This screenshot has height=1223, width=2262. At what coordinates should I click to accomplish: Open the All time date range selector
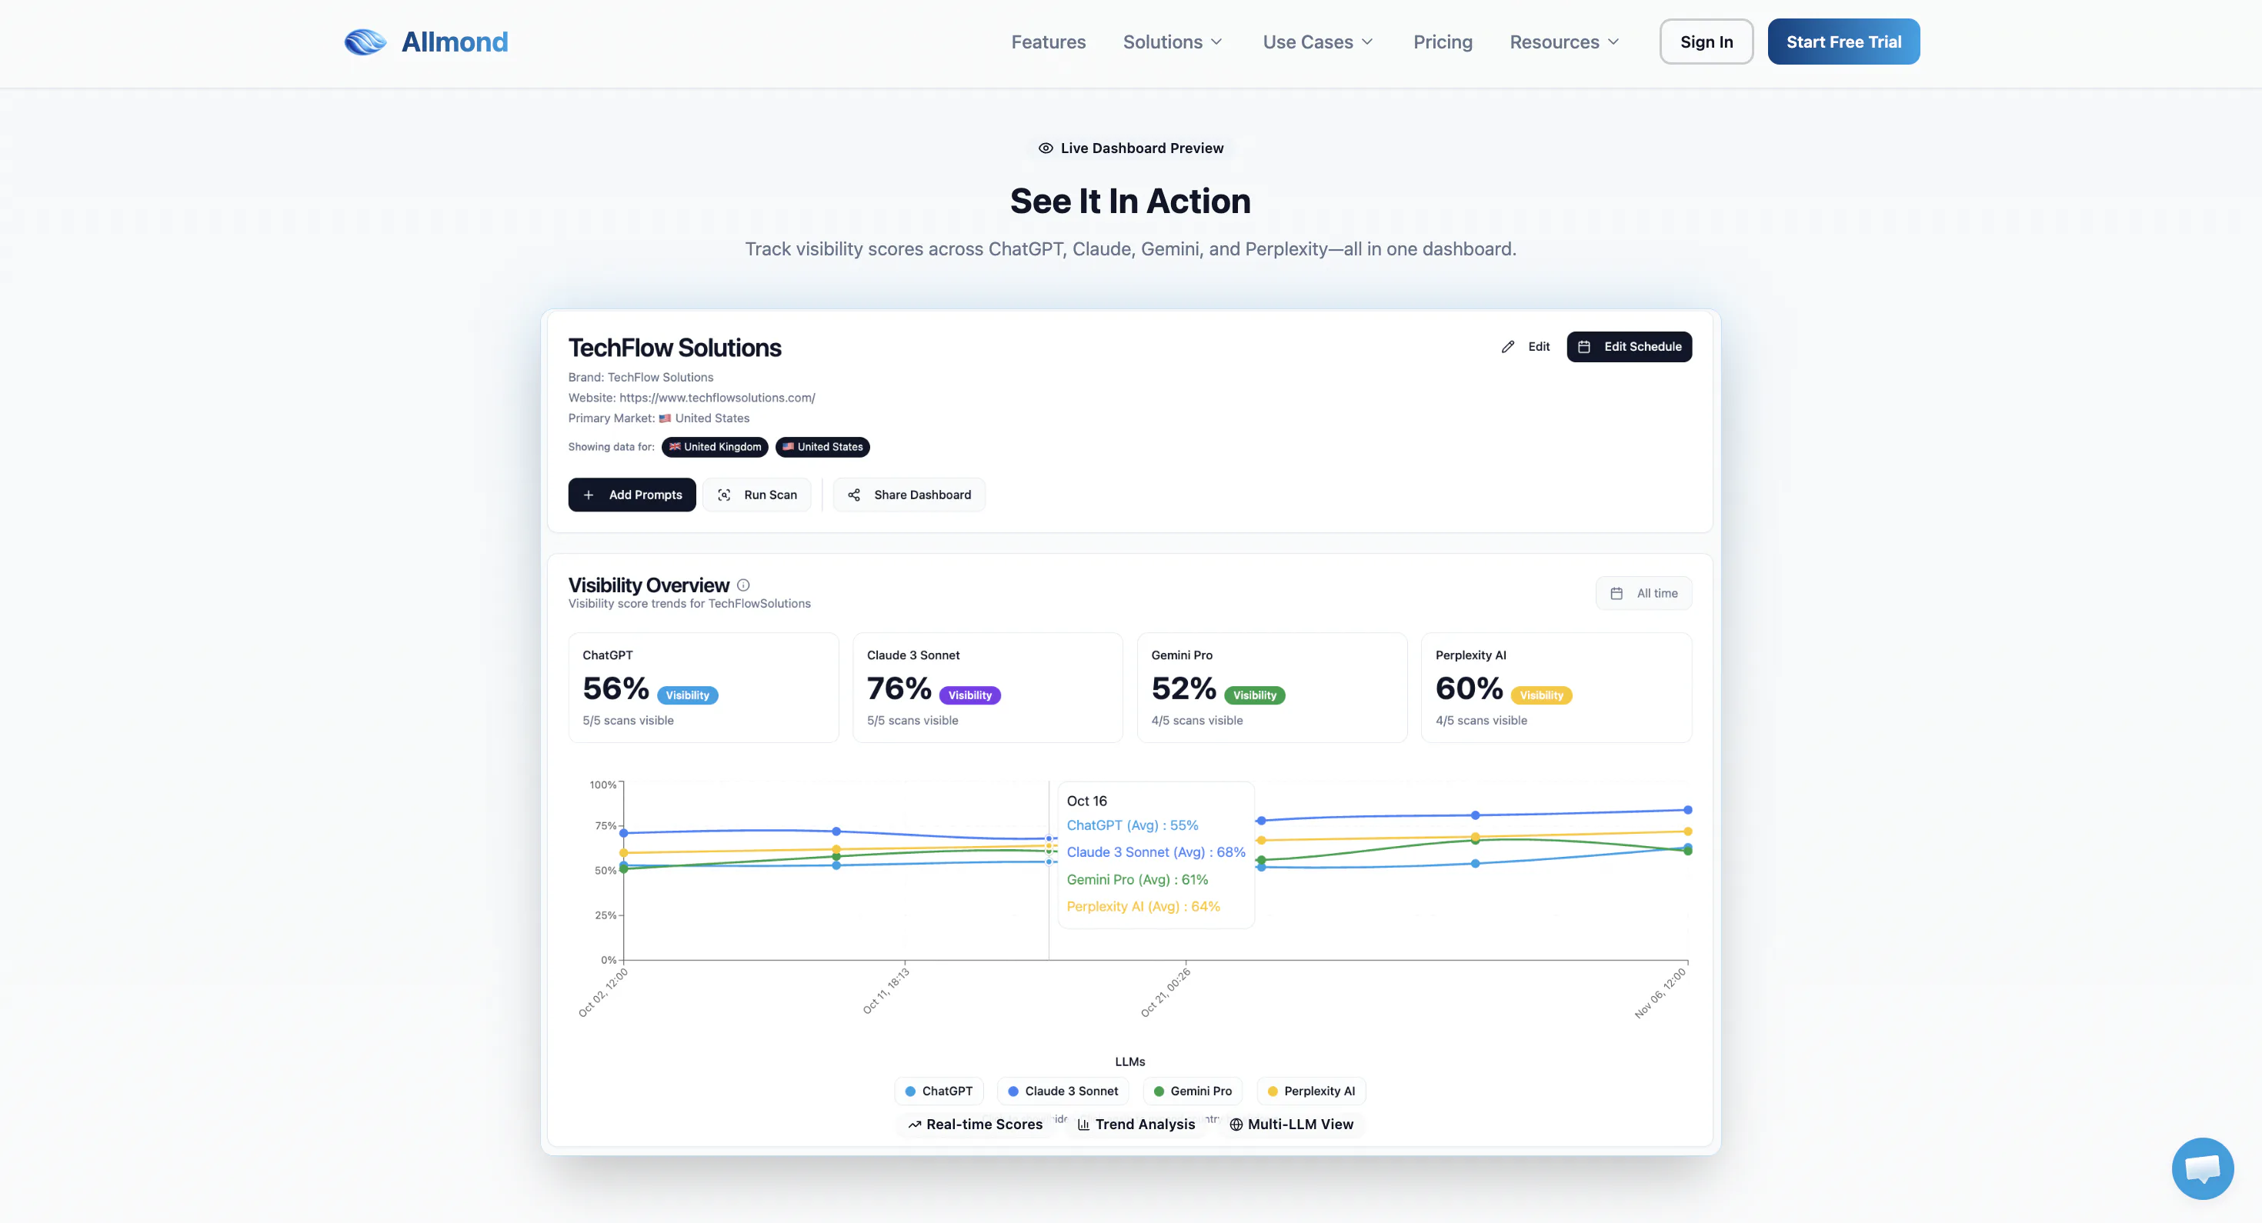[1644, 594]
